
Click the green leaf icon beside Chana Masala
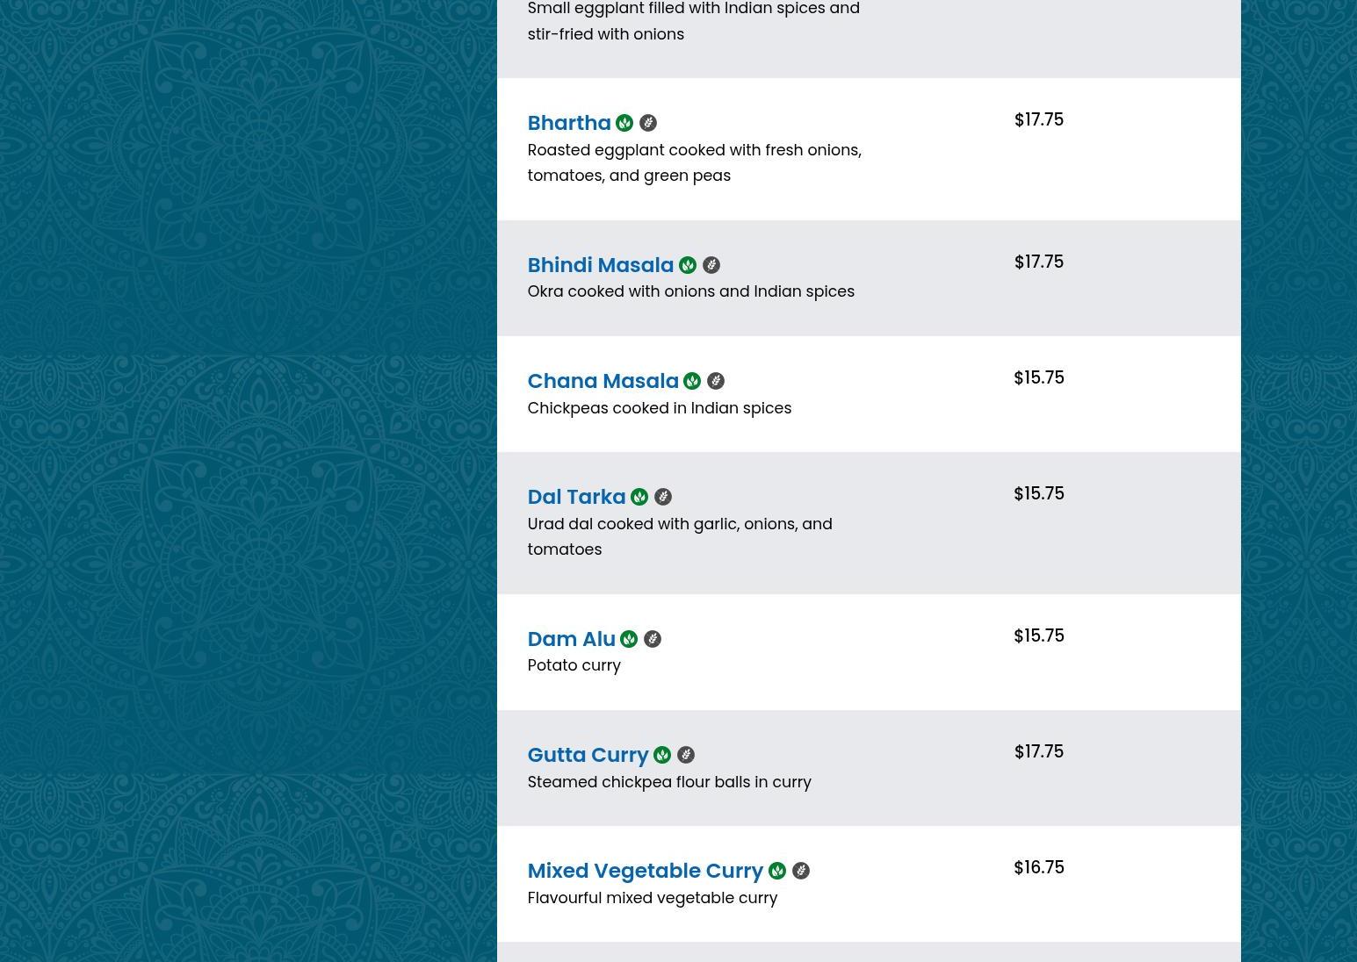[x=692, y=381]
